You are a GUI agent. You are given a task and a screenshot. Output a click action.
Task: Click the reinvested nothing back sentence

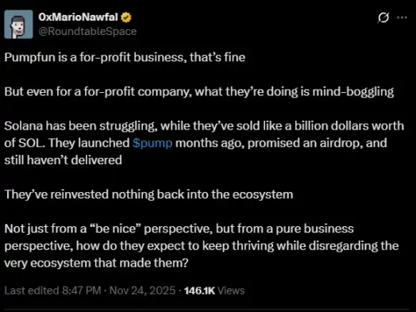coord(148,195)
